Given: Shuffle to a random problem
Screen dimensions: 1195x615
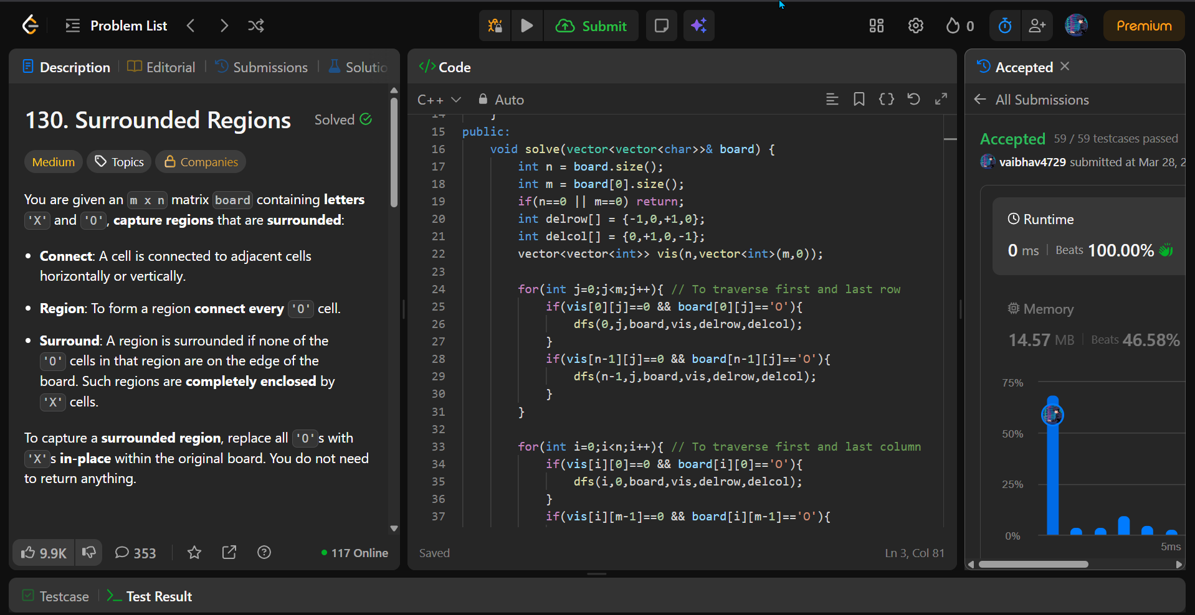Looking at the screenshot, I should click(255, 26).
